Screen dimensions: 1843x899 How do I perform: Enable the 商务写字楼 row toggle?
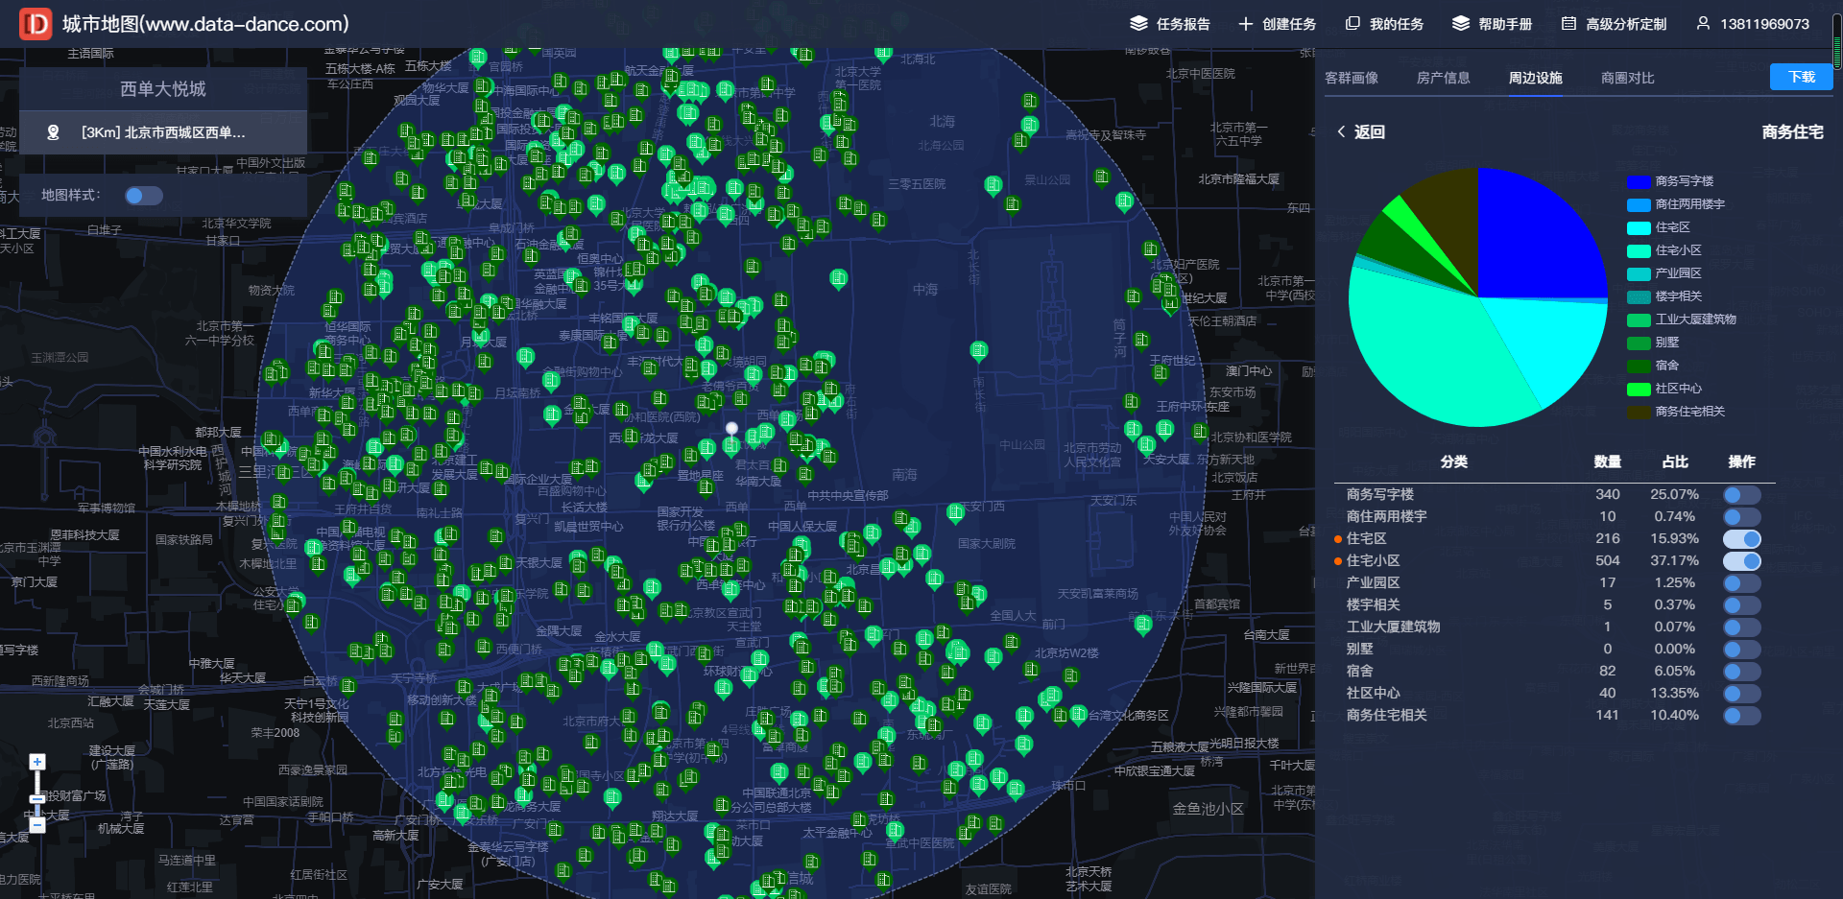[x=1742, y=495]
